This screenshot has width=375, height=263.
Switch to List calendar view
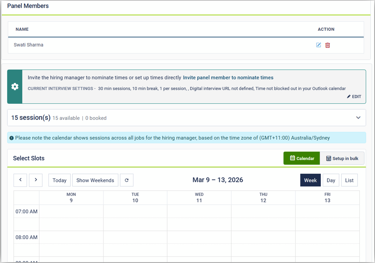(x=349, y=180)
